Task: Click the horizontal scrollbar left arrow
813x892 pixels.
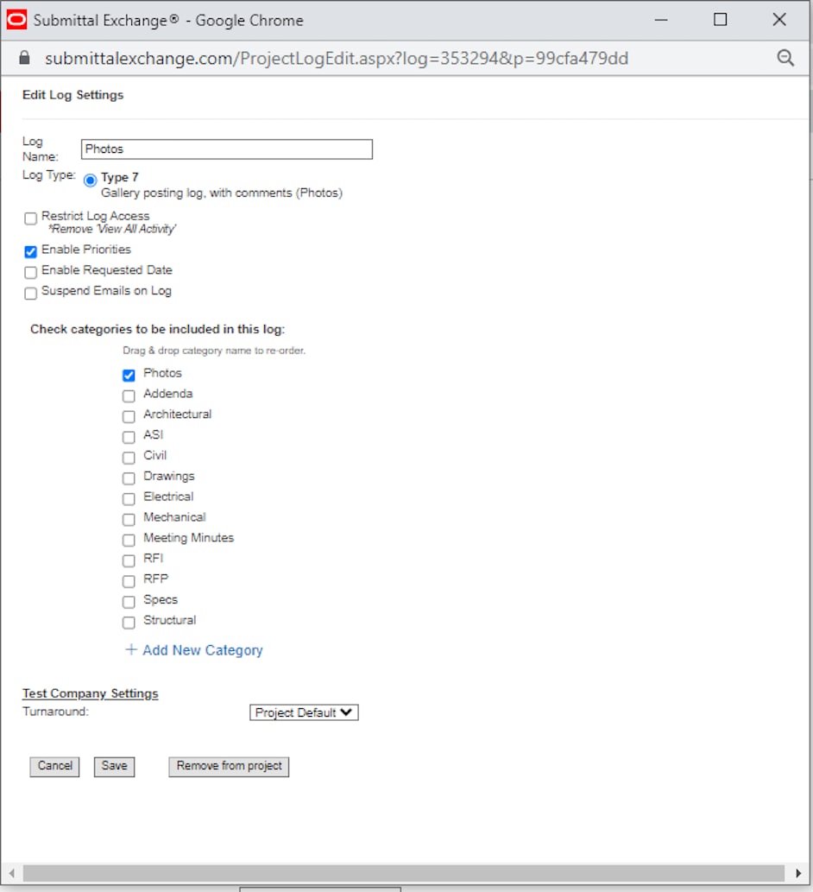Action: click(11, 872)
